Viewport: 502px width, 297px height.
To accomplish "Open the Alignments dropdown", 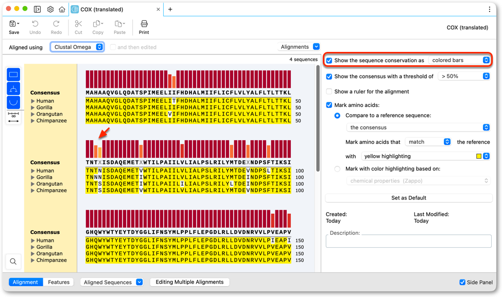I will click(299, 47).
